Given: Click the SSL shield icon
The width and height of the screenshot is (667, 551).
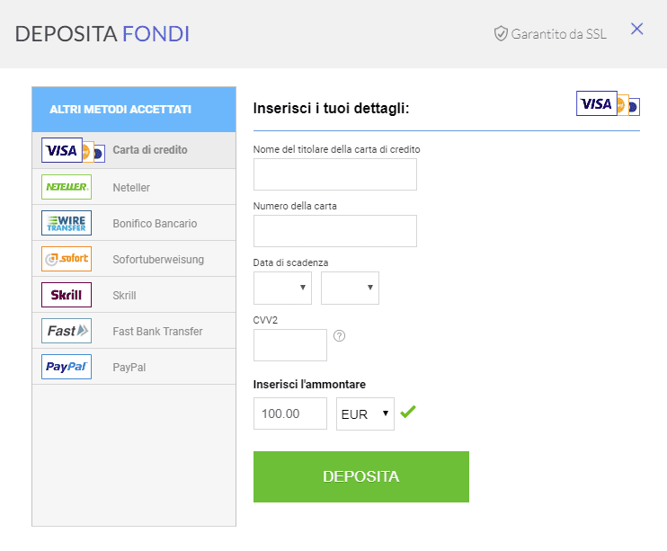Looking at the screenshot, I should pos(501,33).
